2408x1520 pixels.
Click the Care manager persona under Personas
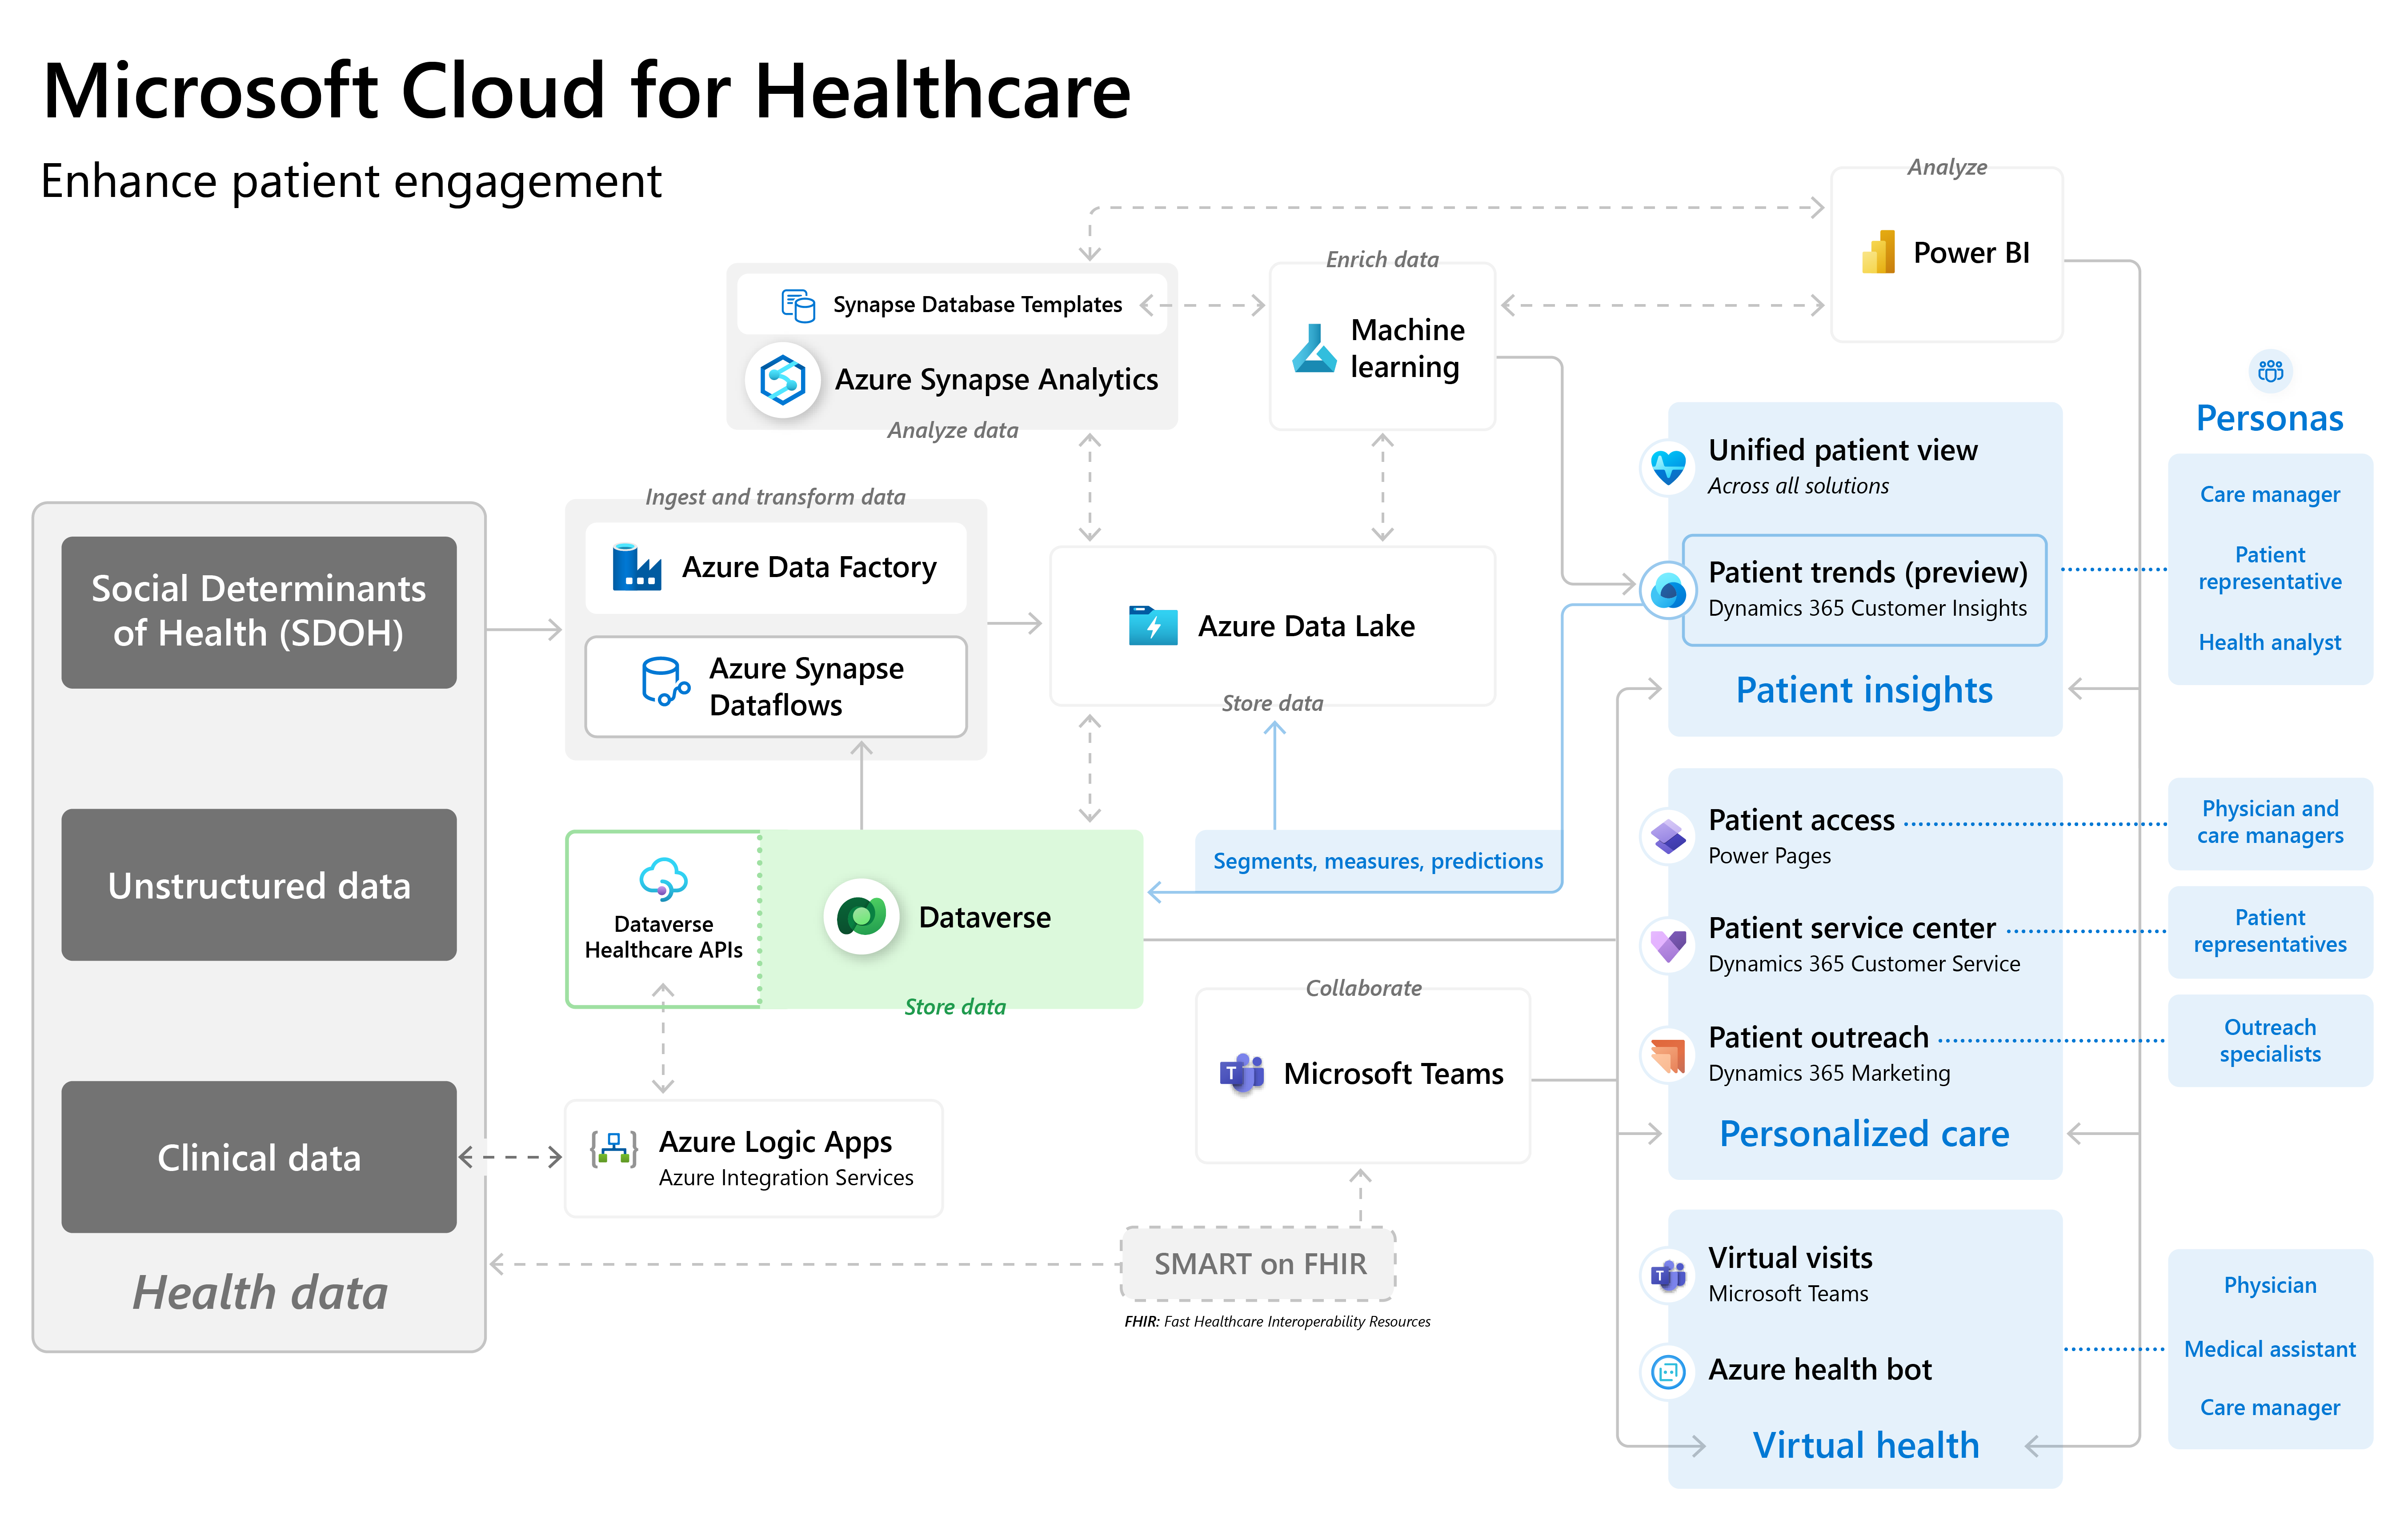[2270, 494]
